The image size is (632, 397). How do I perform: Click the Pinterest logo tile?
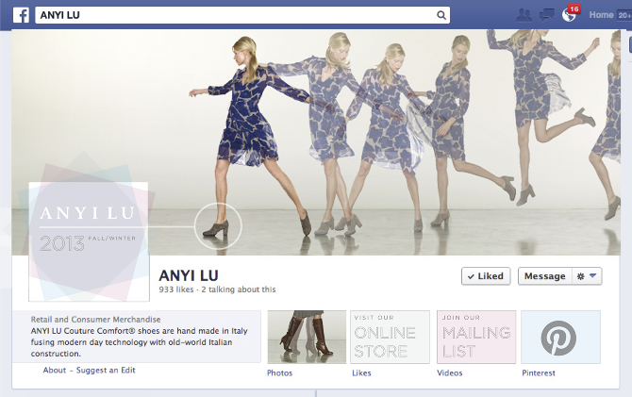[560, 337]
